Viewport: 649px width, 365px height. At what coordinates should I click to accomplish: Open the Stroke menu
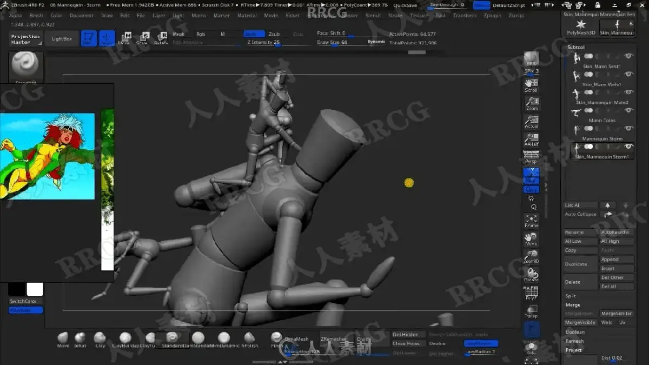(395, 16)
